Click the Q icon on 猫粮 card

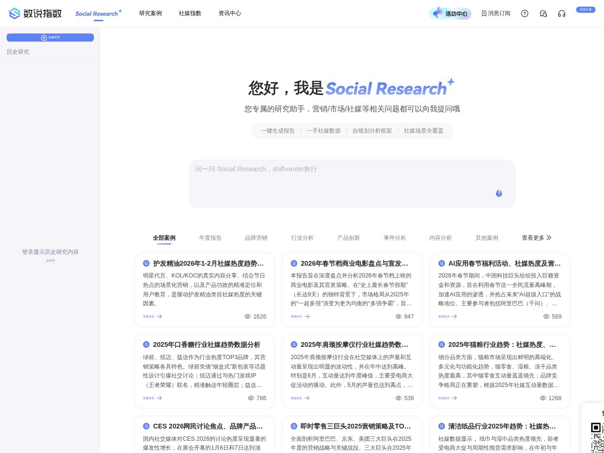pyautogui.click(x=442, y=344)
